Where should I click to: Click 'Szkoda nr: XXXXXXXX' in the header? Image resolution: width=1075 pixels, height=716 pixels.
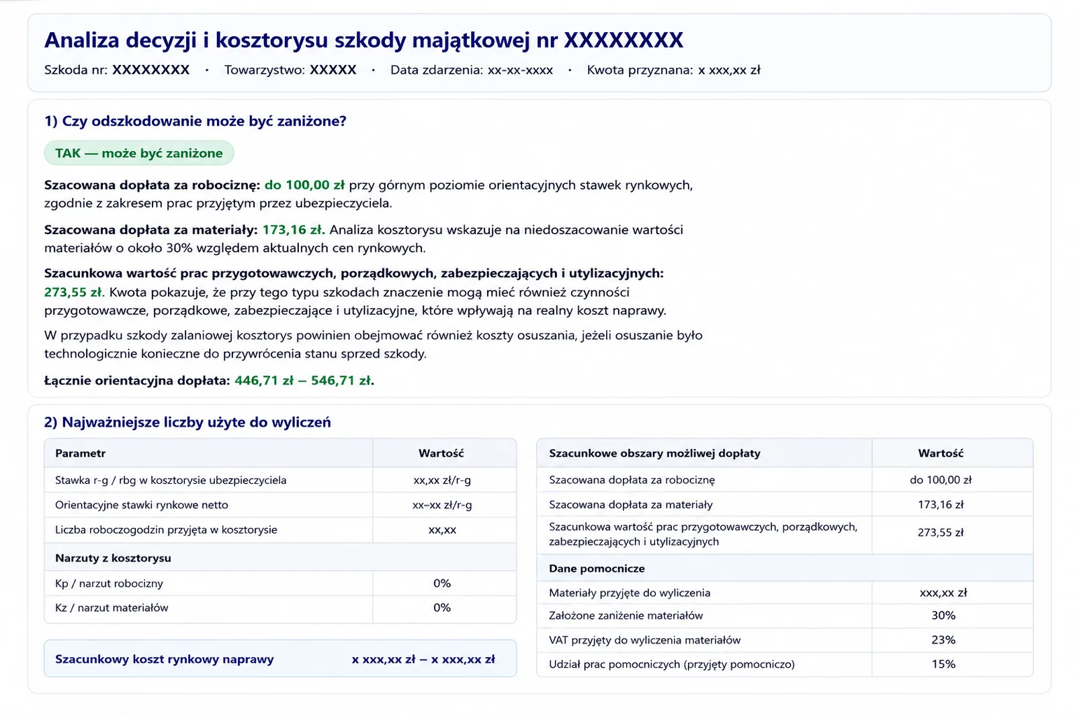tap(117, 70)
